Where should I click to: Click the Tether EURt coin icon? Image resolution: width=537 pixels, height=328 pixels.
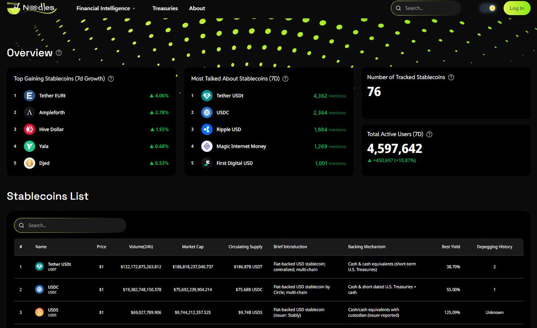point(30,96)
